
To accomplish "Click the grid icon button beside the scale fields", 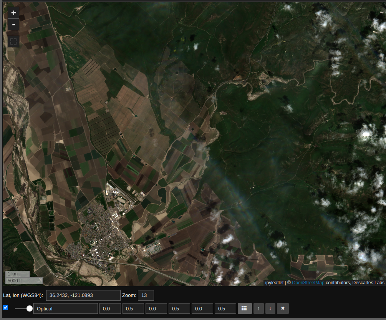I will coord(244,308).
